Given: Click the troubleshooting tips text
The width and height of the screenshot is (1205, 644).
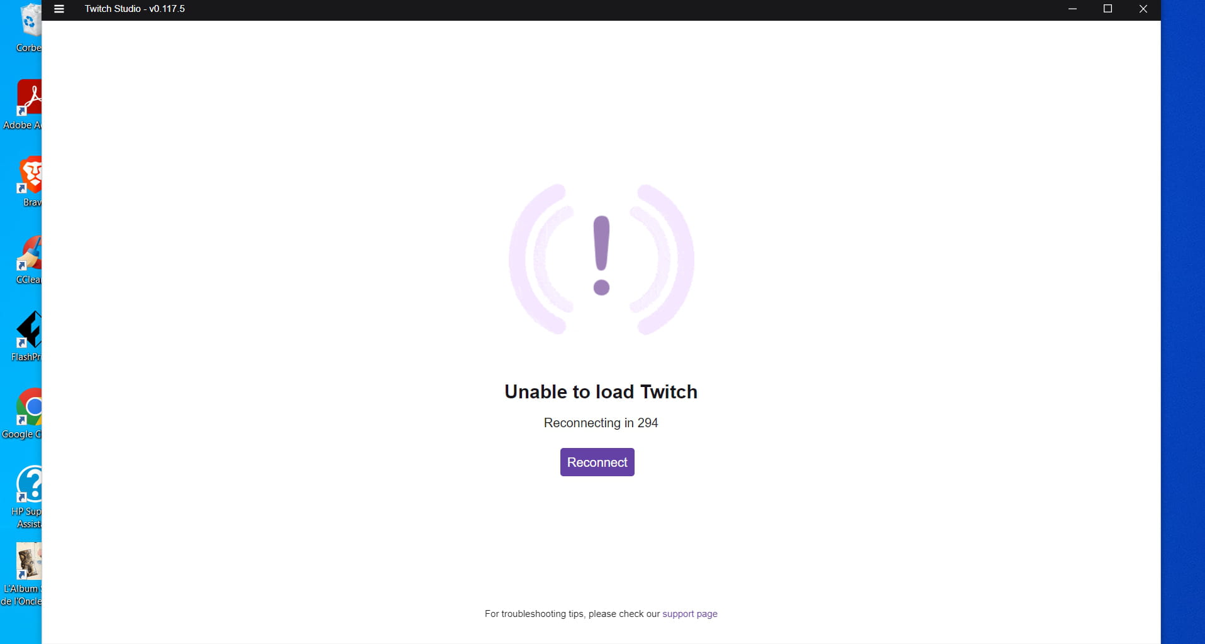Looking at the screenshot, I should coord(572,614).
